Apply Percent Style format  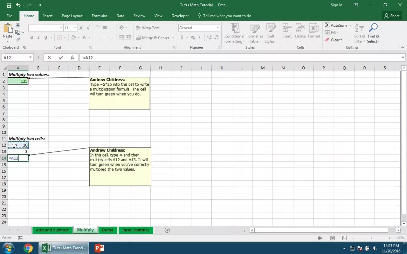(x=193, y=37)
